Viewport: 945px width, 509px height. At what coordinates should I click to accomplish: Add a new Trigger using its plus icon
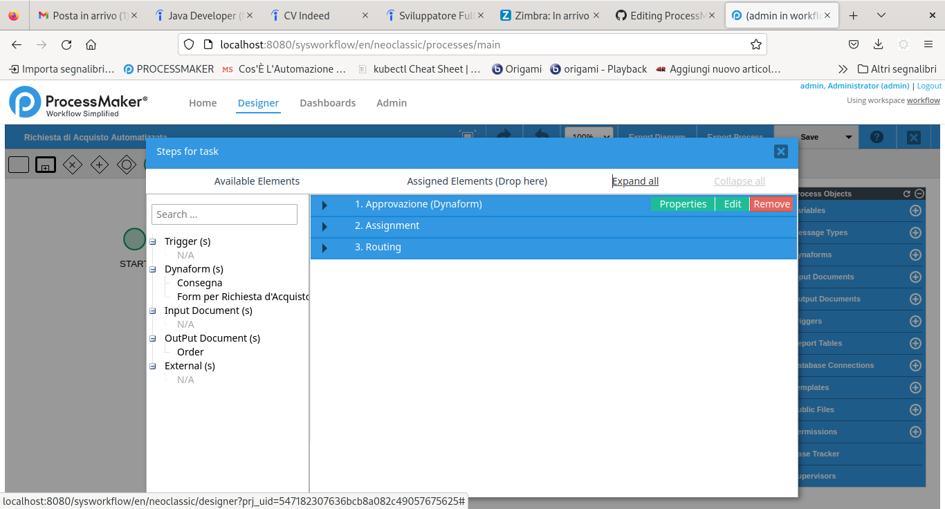(915, 321)
